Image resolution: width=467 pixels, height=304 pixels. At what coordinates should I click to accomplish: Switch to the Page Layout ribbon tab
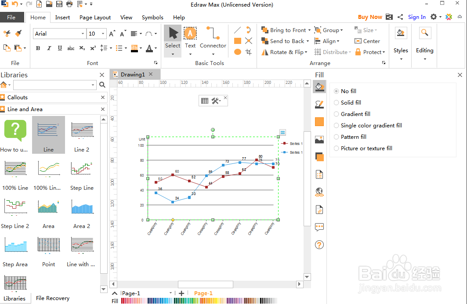click(x=95, y=17)
